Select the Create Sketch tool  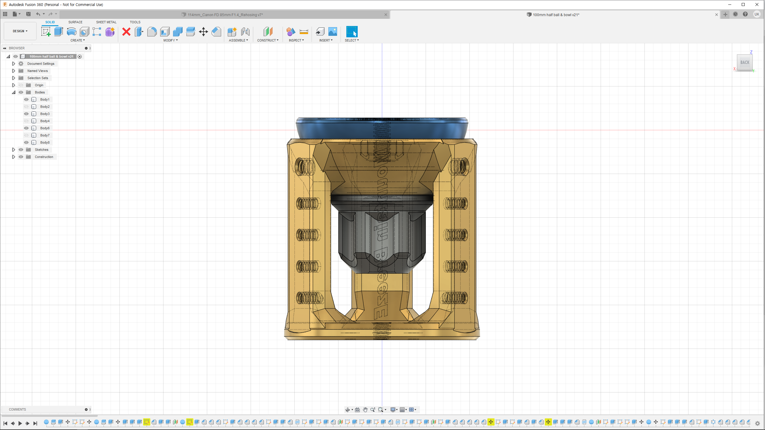[46, 31]
